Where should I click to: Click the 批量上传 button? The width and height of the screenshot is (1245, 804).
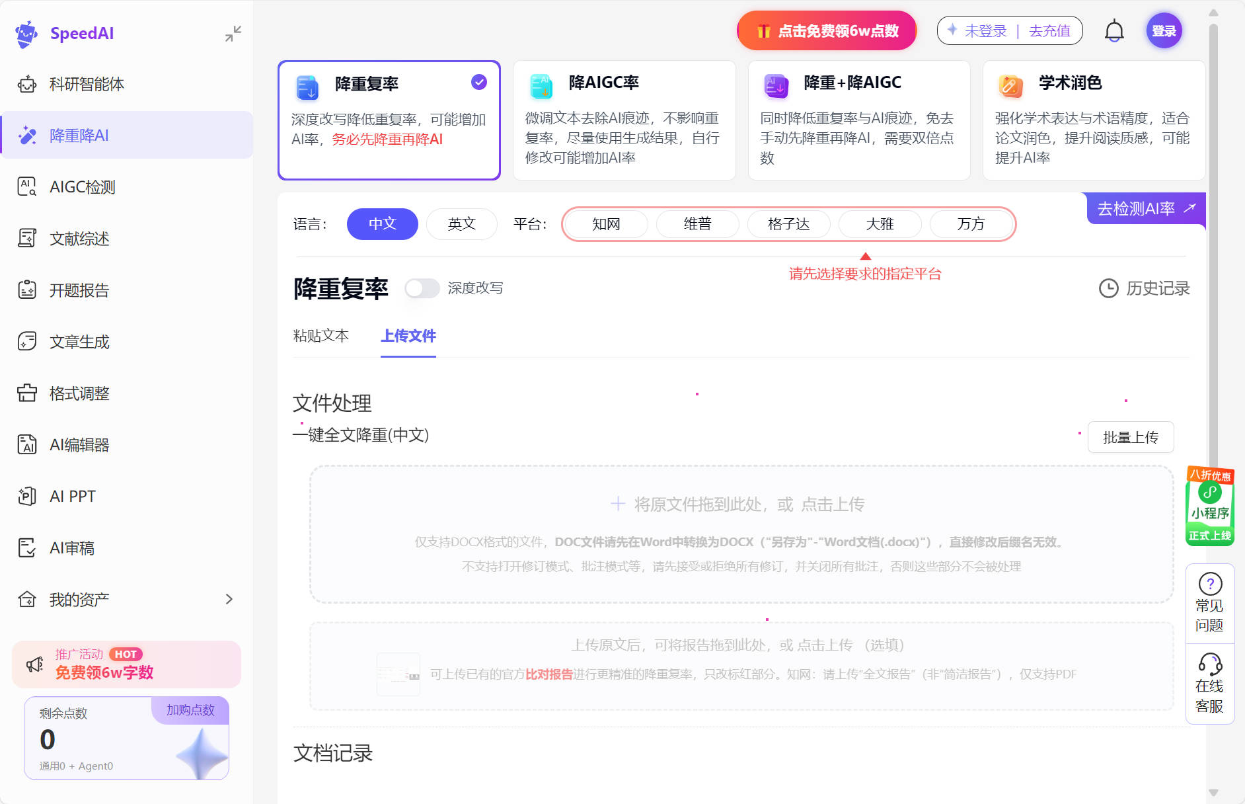tap(1131, 438)
